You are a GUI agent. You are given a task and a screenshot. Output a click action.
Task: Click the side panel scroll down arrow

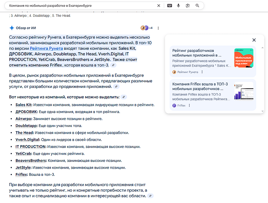click(x=263, y=111)
